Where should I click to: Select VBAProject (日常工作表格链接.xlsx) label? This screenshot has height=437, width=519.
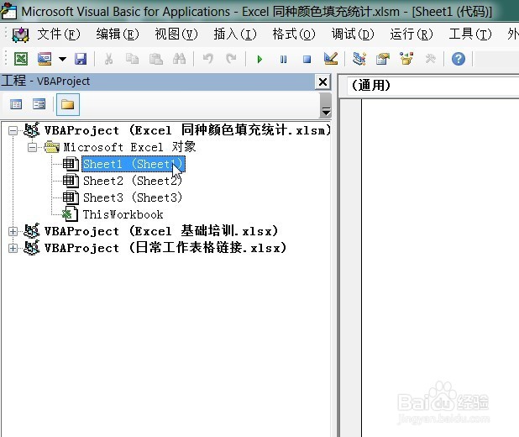tap(165, 248)
